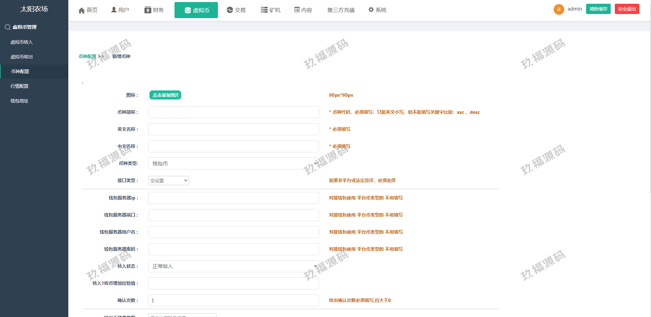
Task: Click the orange admin avatar circle
Action: point(558,9)
